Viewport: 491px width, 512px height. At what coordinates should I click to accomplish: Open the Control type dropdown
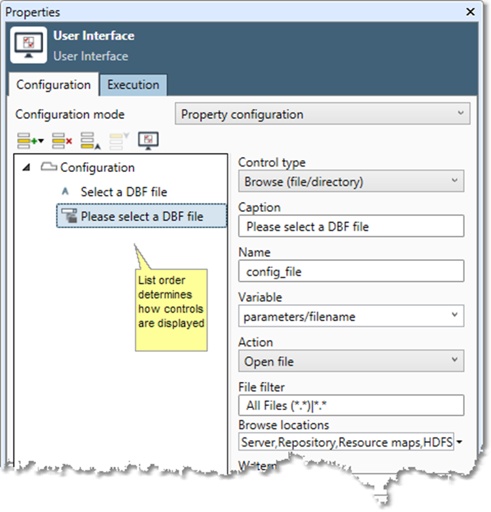click(350, 181)
